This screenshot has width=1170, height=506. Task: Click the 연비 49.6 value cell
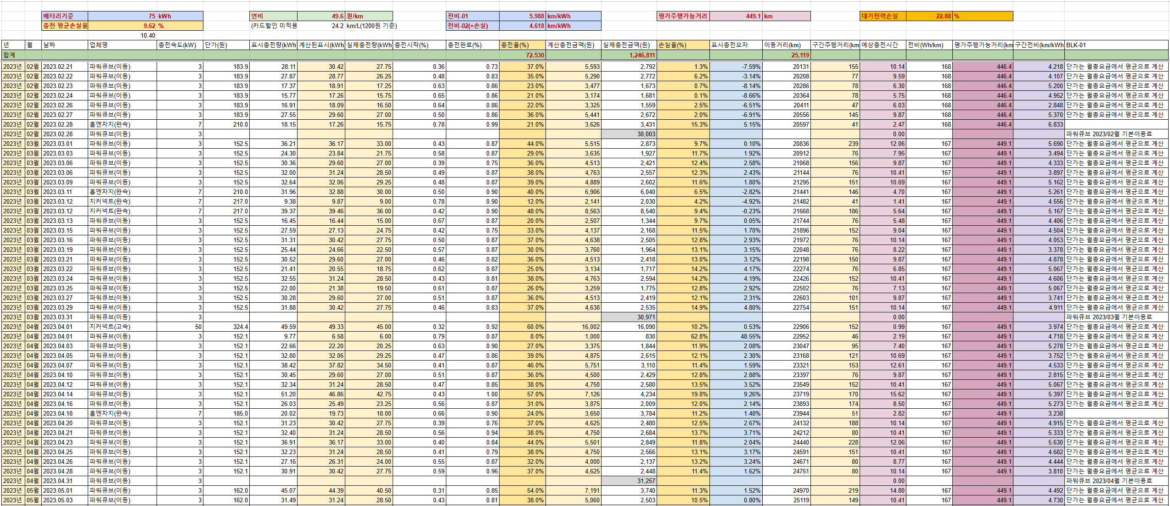321,16
